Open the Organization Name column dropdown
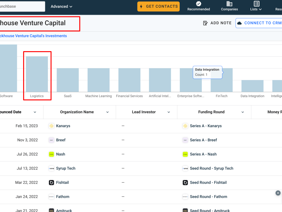282x212 pixels. 107,112
